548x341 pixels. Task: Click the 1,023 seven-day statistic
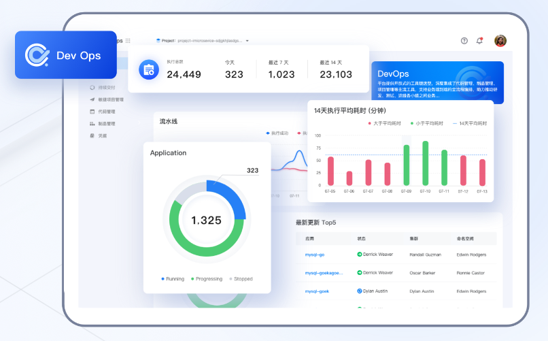281,74
